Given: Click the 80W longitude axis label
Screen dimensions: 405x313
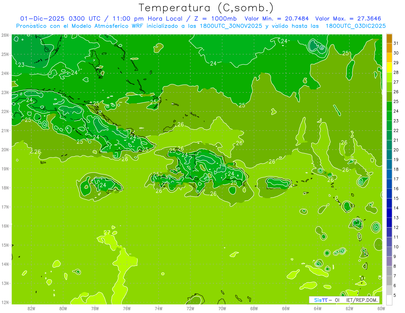Looking at the screenshot, I should point(63,308).
